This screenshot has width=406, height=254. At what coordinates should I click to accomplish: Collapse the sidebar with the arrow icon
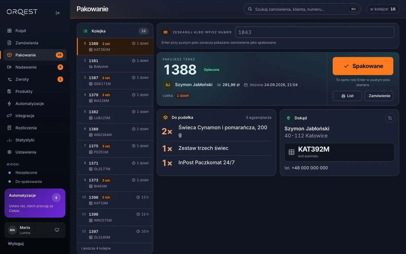[58, 13]
